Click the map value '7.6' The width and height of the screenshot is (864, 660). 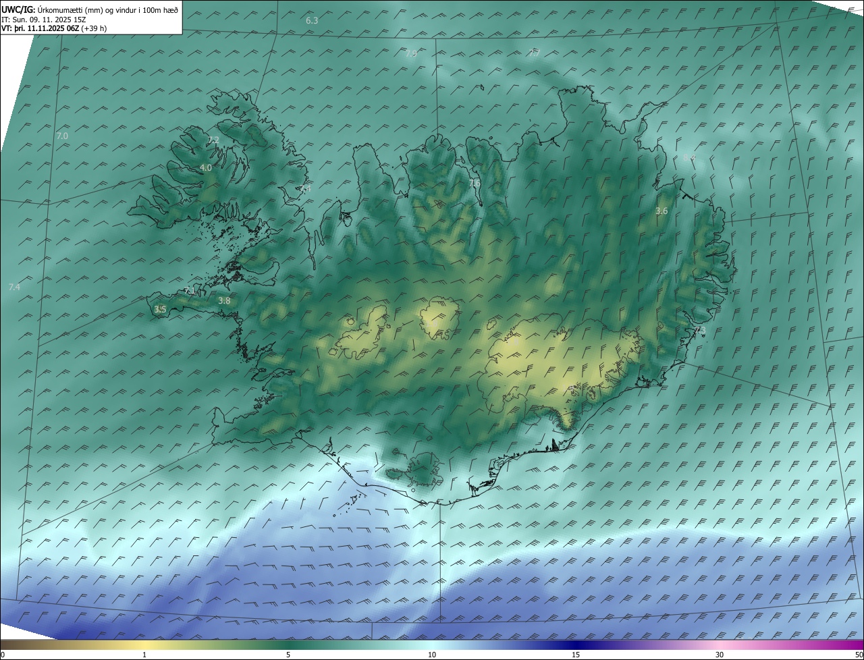475,183
